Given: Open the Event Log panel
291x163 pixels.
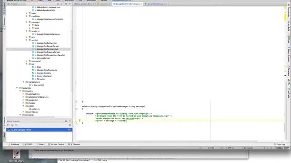Looking at the screenshot, I should [x=280, y=144].
